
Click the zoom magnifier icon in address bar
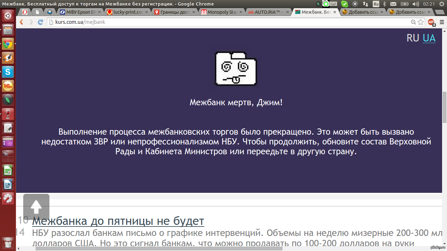[414, 22]
